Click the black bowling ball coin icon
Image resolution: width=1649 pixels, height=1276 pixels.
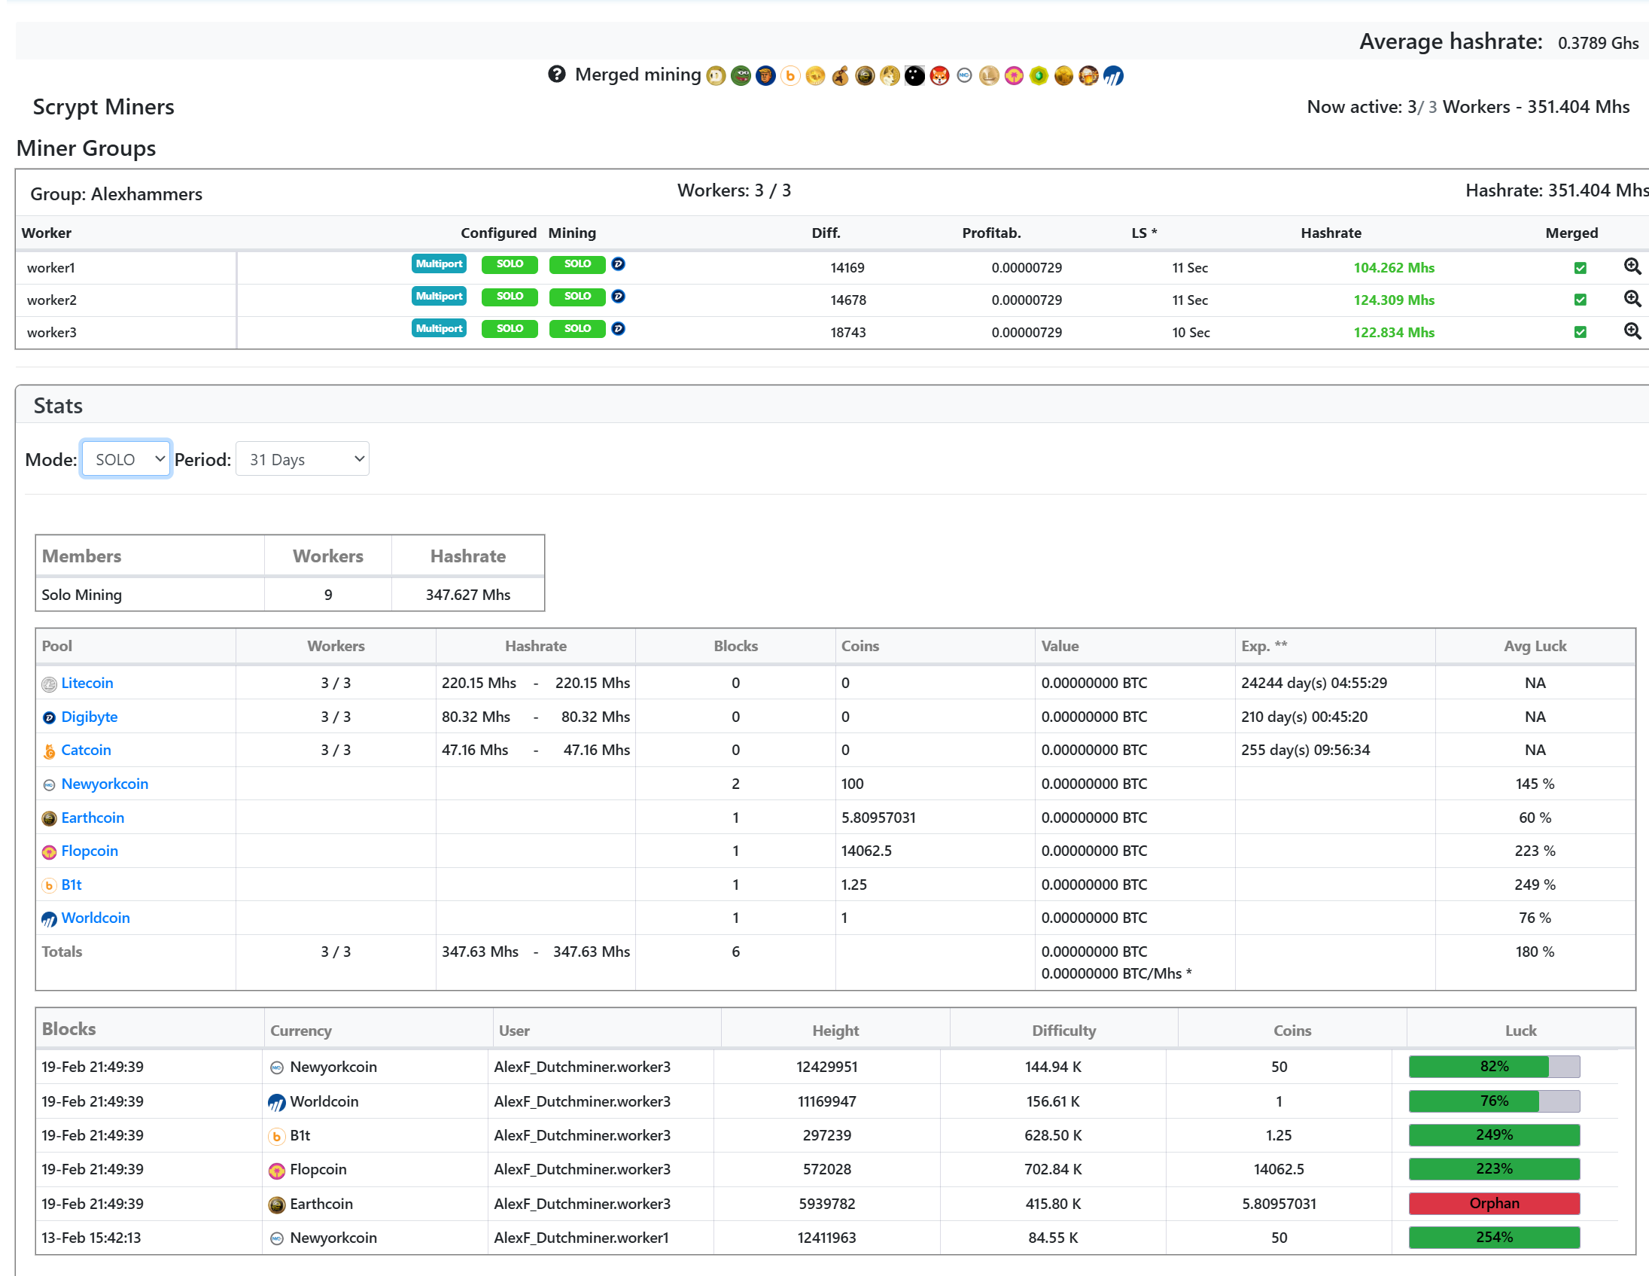[x=915, y=75]
